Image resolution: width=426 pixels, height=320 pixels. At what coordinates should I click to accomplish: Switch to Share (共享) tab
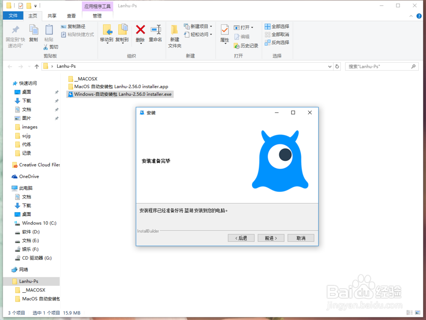point(52,16)
